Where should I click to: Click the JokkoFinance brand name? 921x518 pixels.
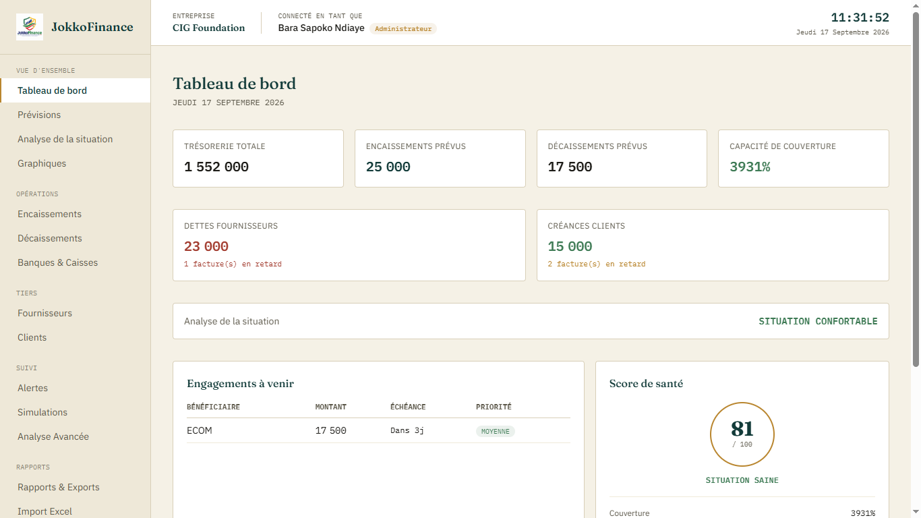[x=92, y=27]
